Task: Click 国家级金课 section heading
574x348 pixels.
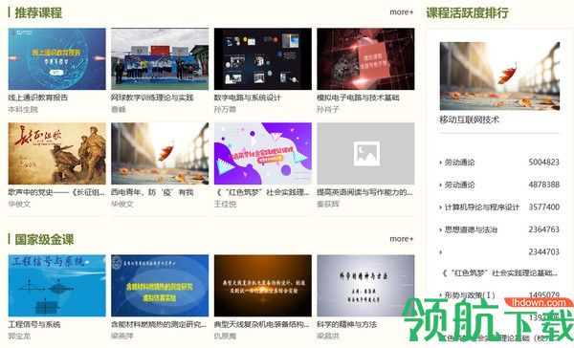Action: [x=44, y=240]
